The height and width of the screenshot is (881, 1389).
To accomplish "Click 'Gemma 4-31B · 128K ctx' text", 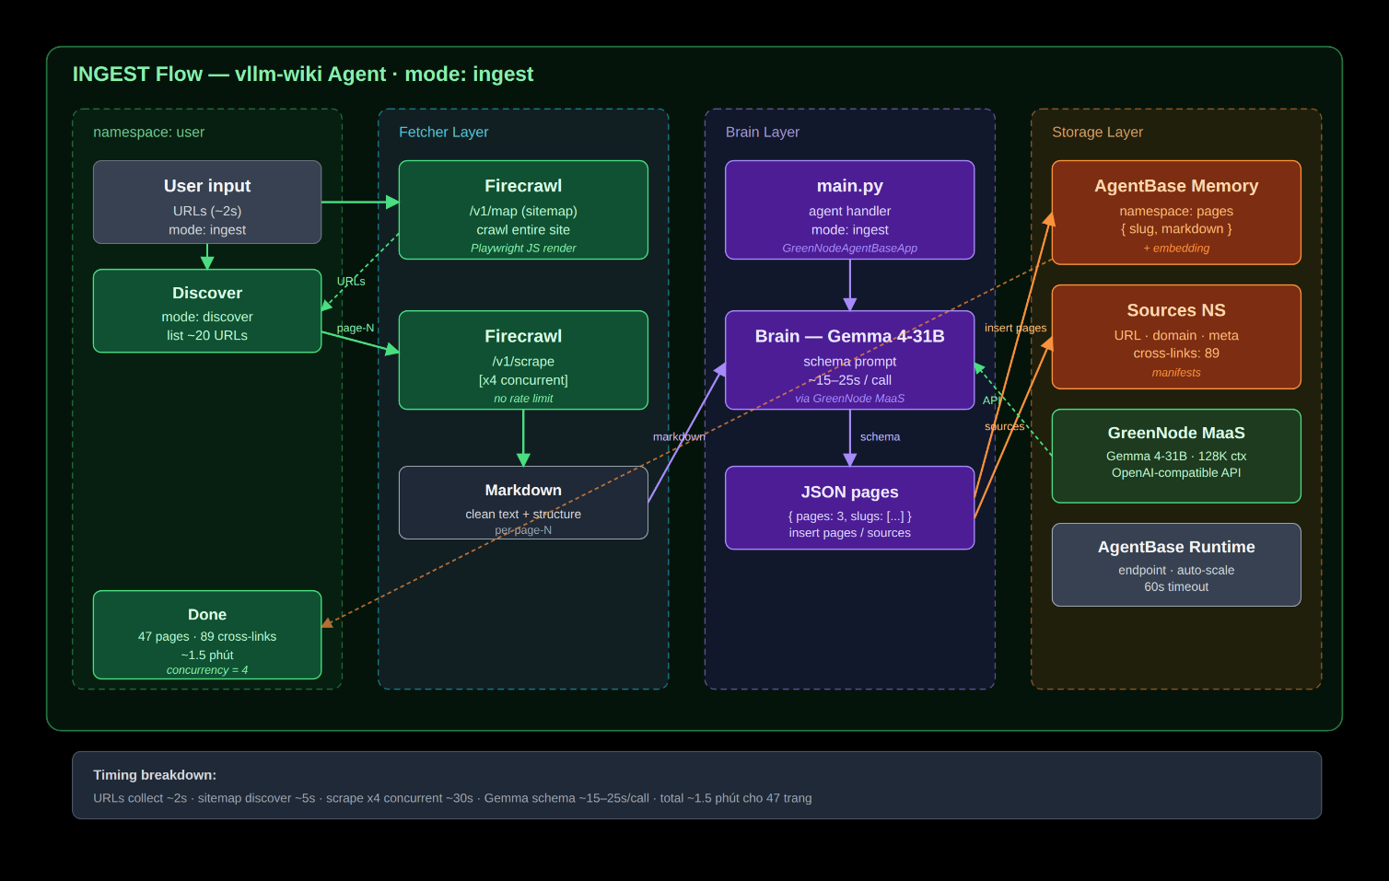I will [x=1176, y=456].
